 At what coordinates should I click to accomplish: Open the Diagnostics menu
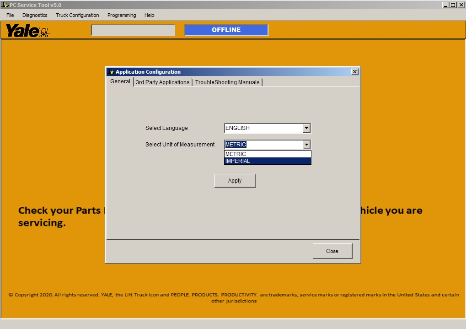(x=34, y=15)
